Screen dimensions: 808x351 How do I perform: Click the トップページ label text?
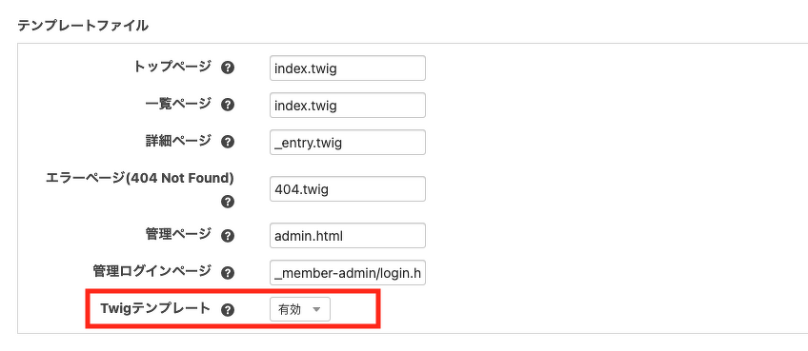click(x=172, y=67)
